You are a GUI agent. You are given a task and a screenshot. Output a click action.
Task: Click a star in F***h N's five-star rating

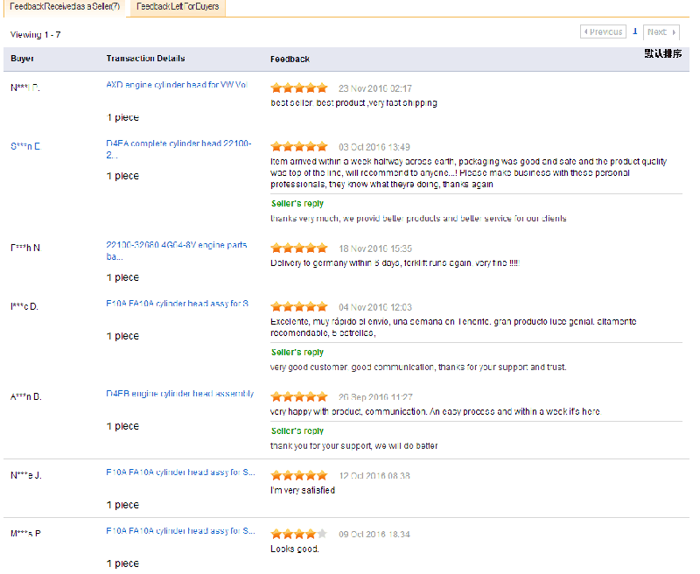298,248
